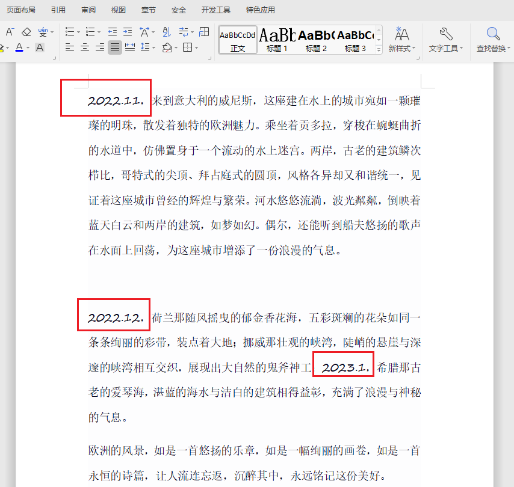Increase paragraph indent
The image size is (514, 487).
(128, 31)
